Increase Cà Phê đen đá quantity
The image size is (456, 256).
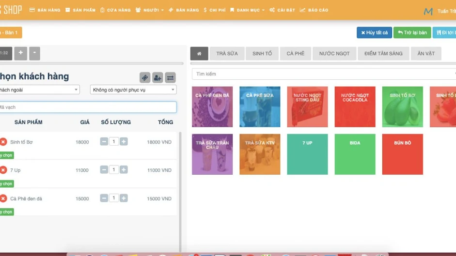pyautogui.click(x=124, y=198)
